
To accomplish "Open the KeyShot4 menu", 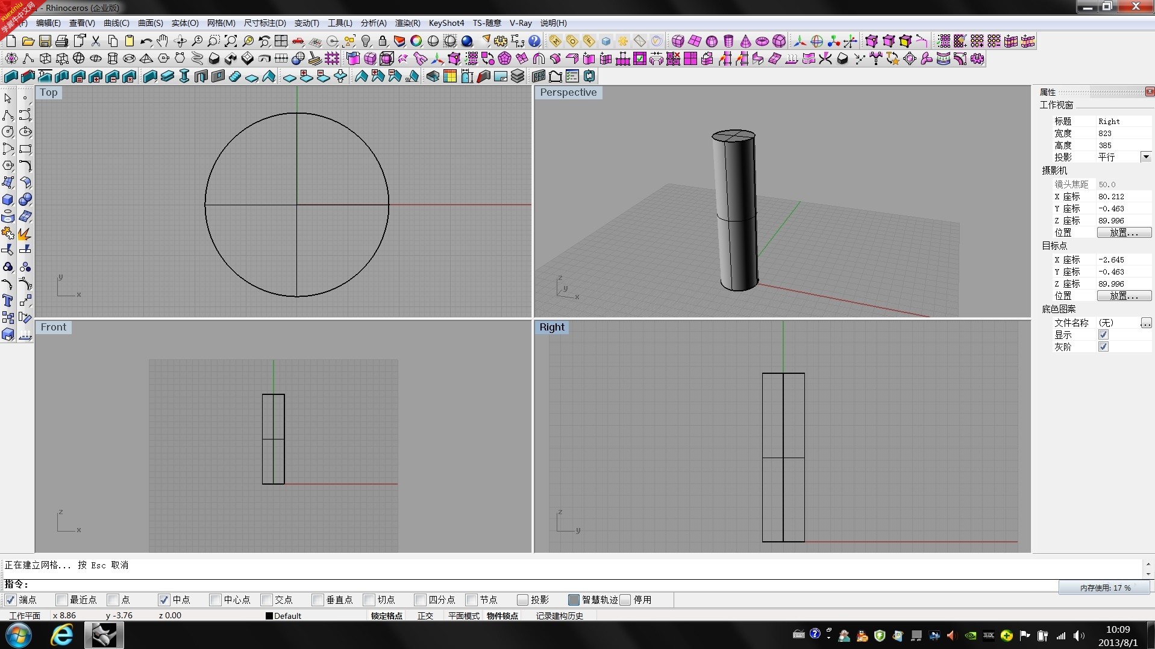I will coord(446,23).
